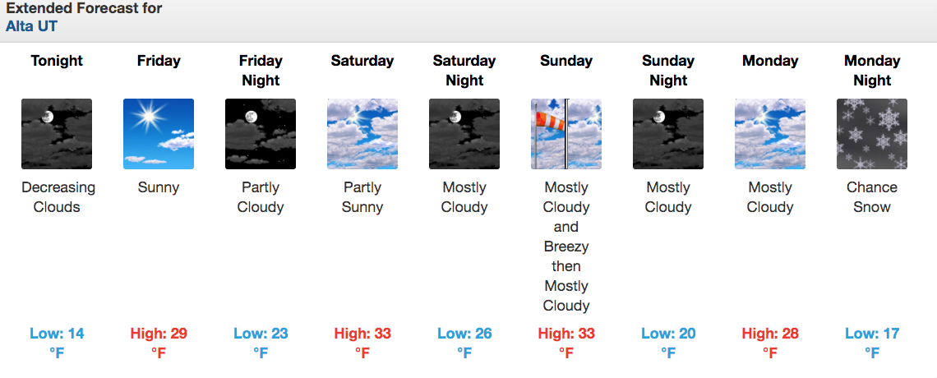Select the Saturday Night mostly cloudy icon

click(x=464, y=134)
